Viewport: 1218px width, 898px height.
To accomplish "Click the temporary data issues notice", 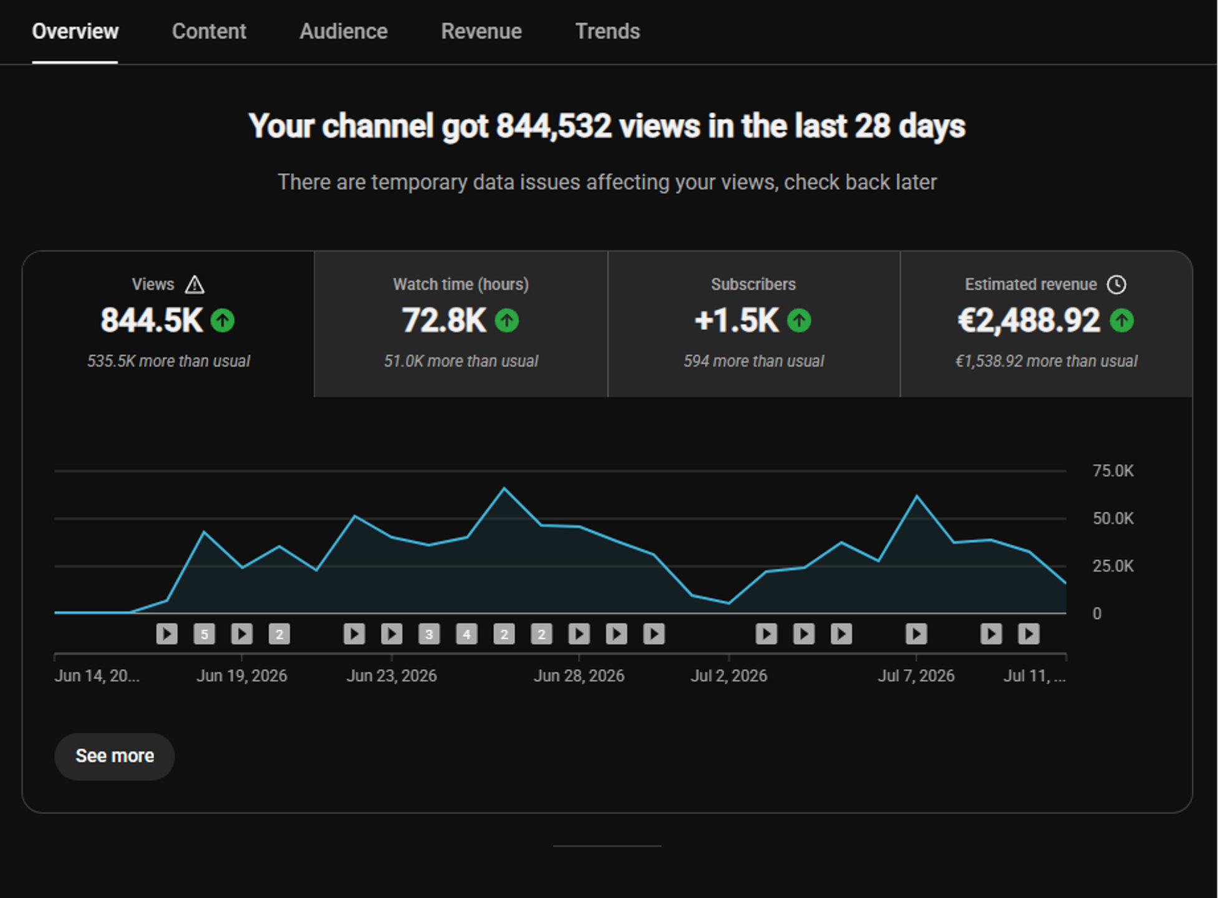I will pyautogui.click(x=607, y=182).
